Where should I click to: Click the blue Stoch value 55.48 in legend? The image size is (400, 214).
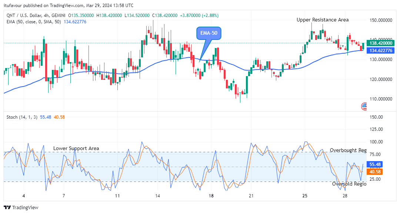(x=46, y=117)
